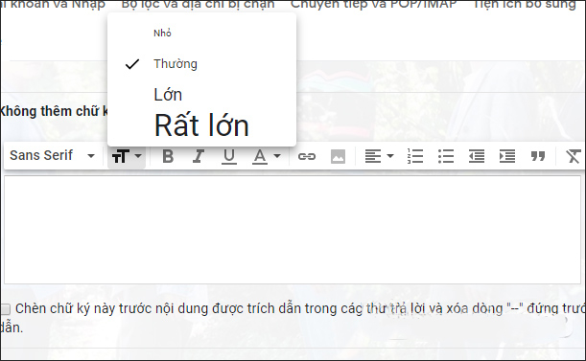The height and width of the screenshot is (361, 586).
Task: Create a bulleted list
Action: (x=446, y=156)
